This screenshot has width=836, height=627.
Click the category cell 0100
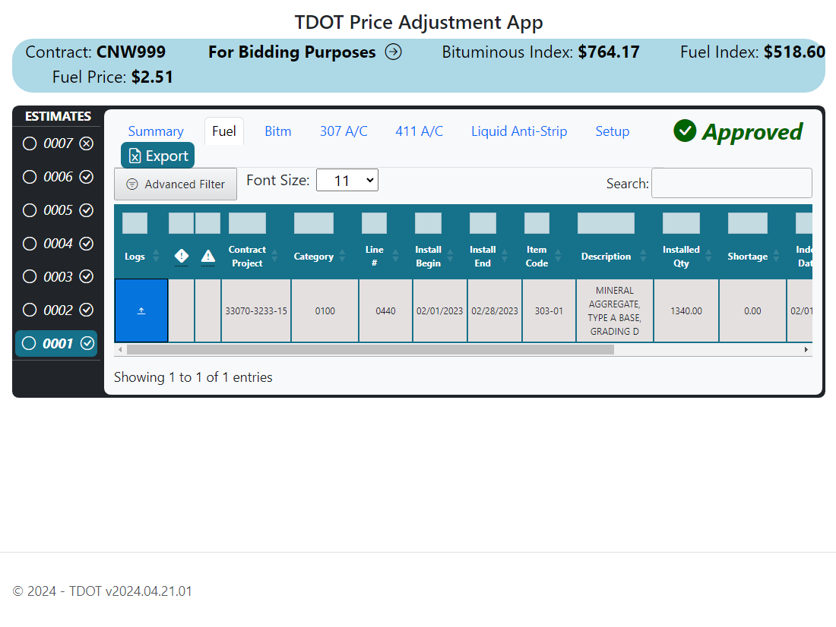(325, 310)
